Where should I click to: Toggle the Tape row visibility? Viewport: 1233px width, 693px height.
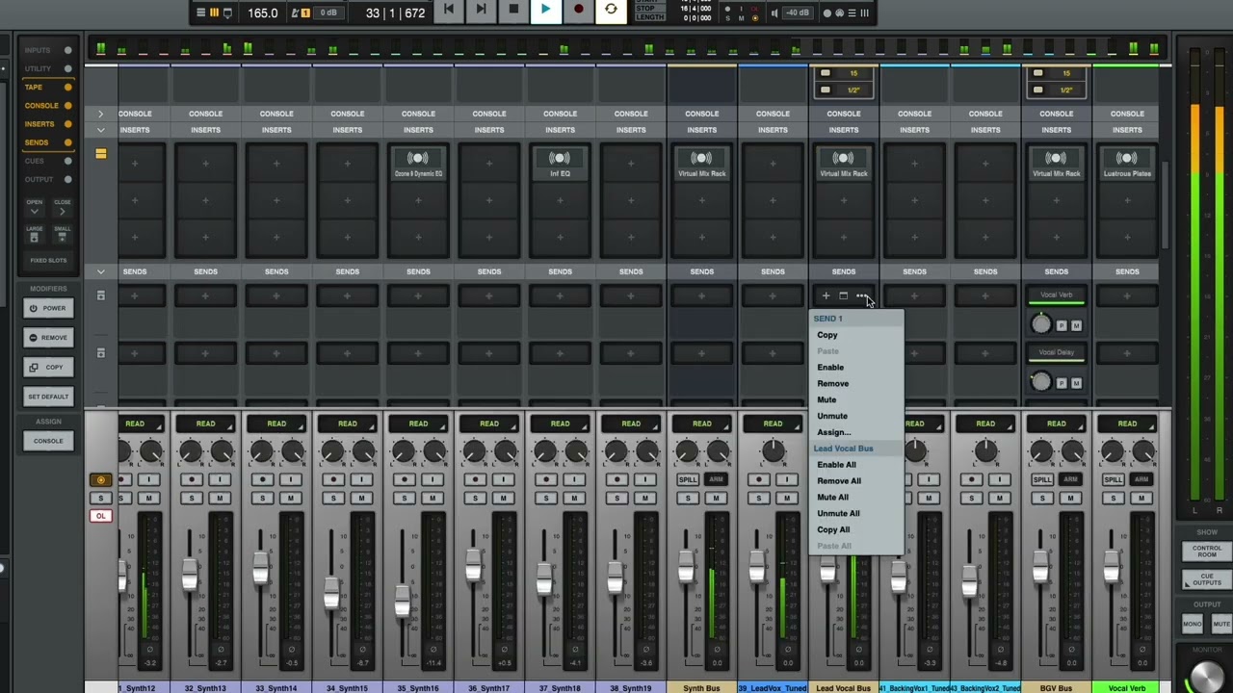47,88
